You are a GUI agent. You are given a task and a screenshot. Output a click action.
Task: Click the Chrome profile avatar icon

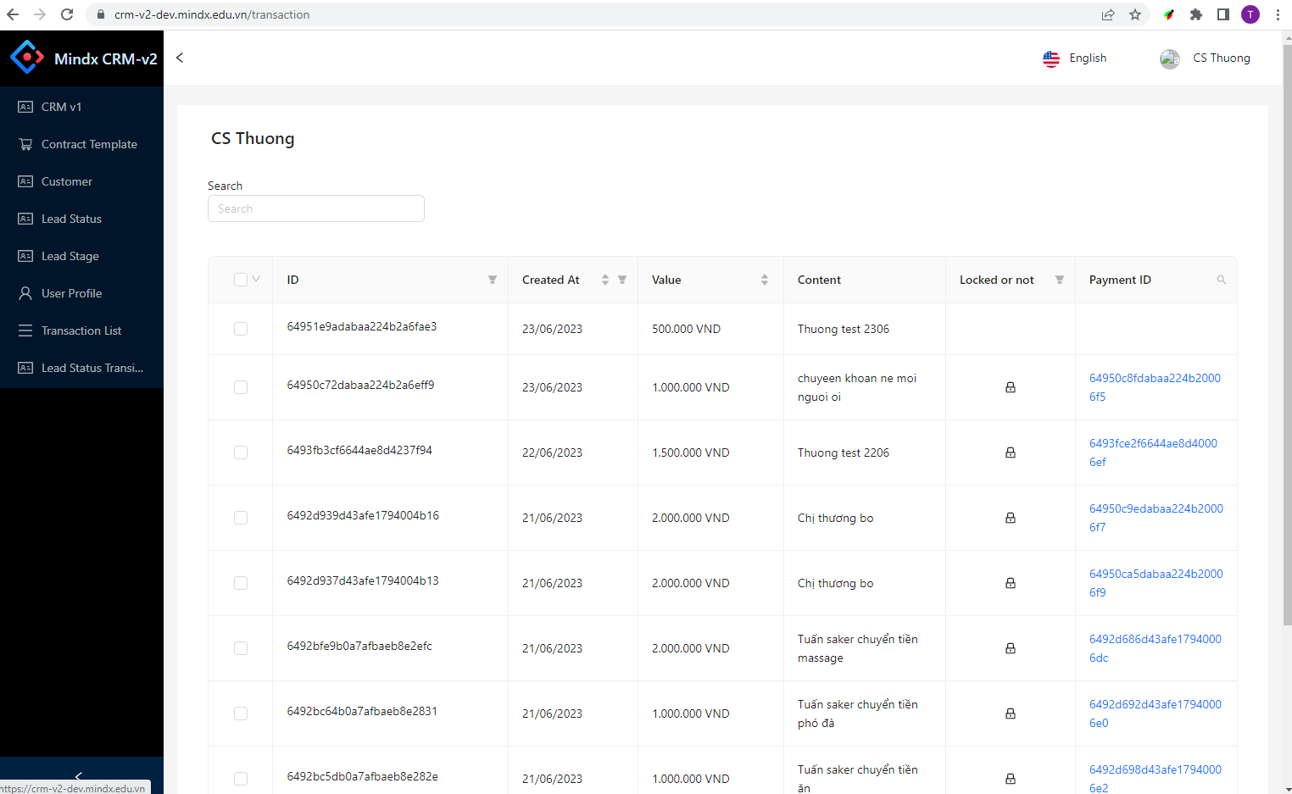click(x=1250, y=14)
